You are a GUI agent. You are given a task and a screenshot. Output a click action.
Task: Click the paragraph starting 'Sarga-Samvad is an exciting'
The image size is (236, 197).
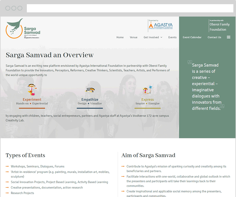click(88, 70)
